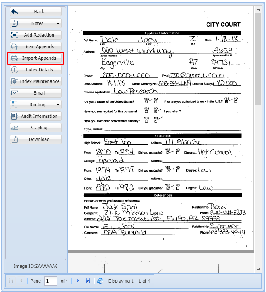Click the page number input field
The image size is (266, 292).
[x=51, y=281]
